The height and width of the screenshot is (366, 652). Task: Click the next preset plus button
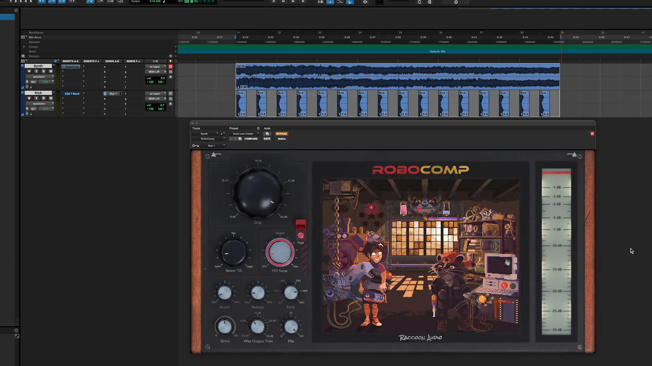click(x=235, y=139)
